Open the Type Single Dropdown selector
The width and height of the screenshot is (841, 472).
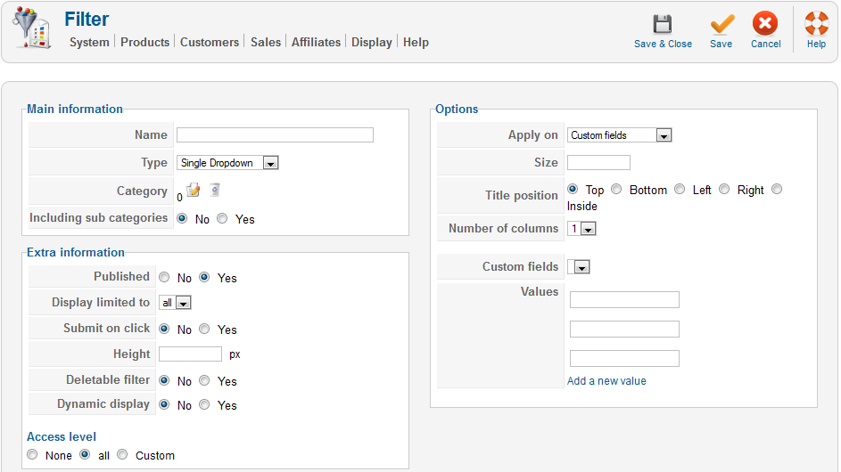[227, 163]
